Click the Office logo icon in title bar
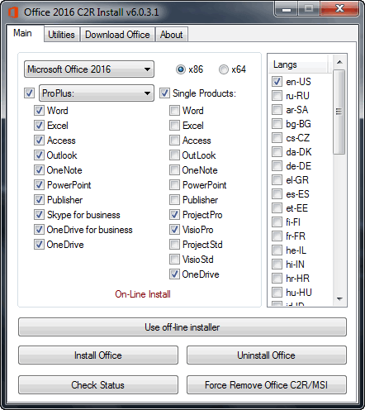 pos(12,12)
